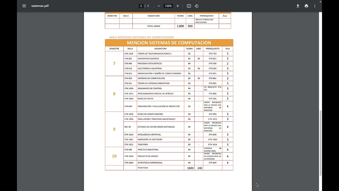
Task: Open the PDF sidebar hamburger menu
Action: 24,6
